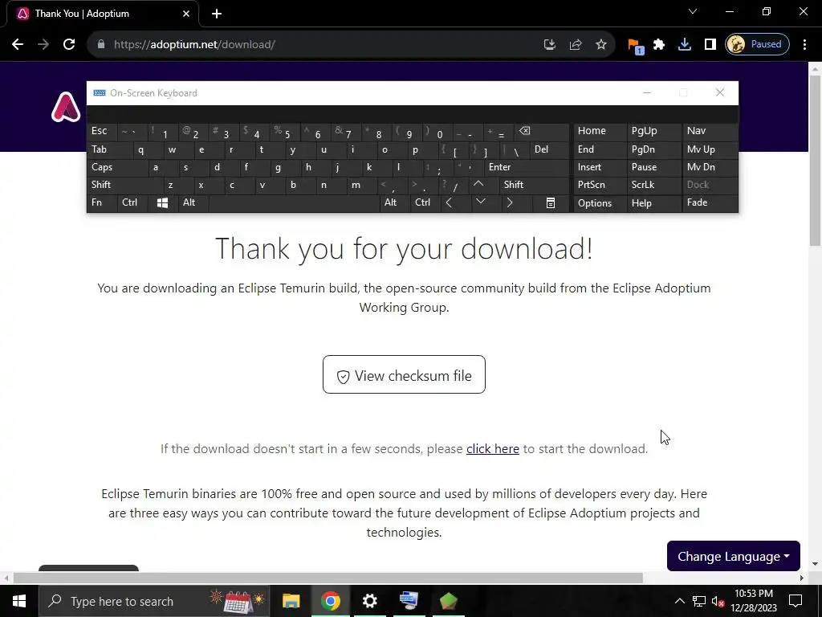Tap the Del key on keyboard
This screenshot has height=617, width=822.
tap(549, 149)
